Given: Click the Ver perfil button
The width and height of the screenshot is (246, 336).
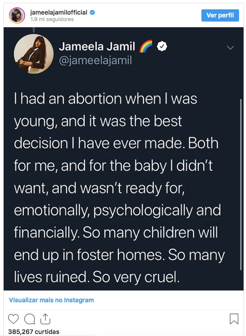Looking at the screenshot, I should [x=220, y=15].
